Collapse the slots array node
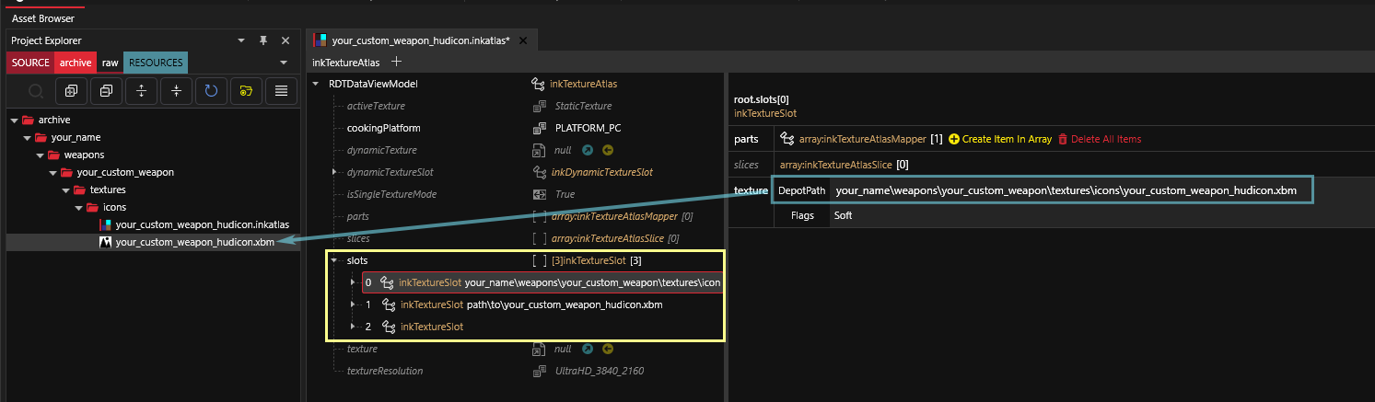Viewport: 1375px width, 402px height. coord(333,260)
